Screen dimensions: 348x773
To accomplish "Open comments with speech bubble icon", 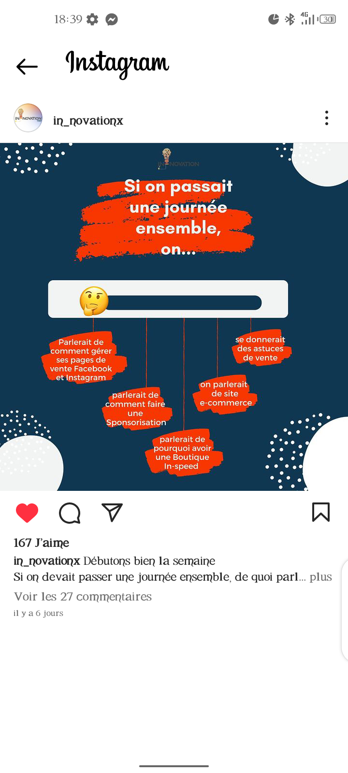I will (x=70, y=513).
